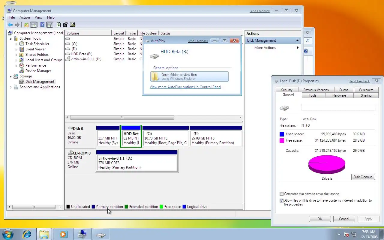Collapse Disk Management section in Actions pane
Viewport: 384px width, 240px height.
pyautogui.click(x=297, y=40)
